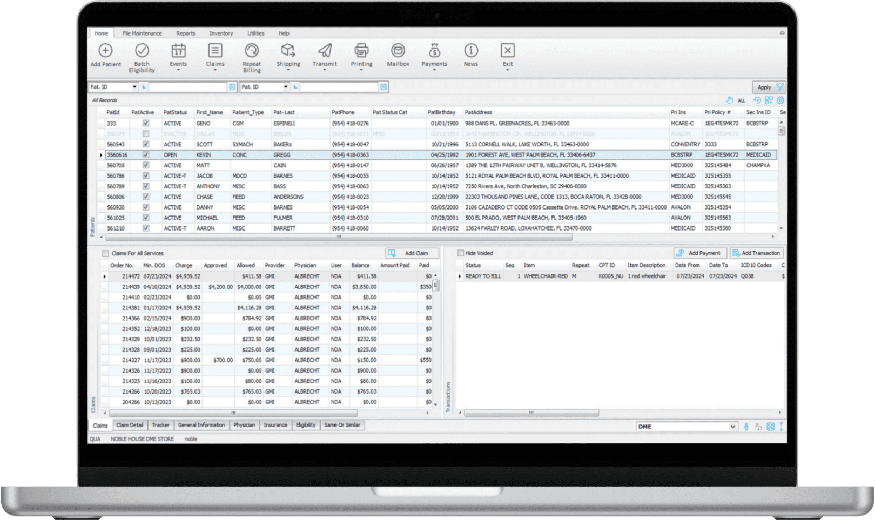Click the Payments icon in the toolbar
Screen dimensions: 875x520
pos(434,54)
